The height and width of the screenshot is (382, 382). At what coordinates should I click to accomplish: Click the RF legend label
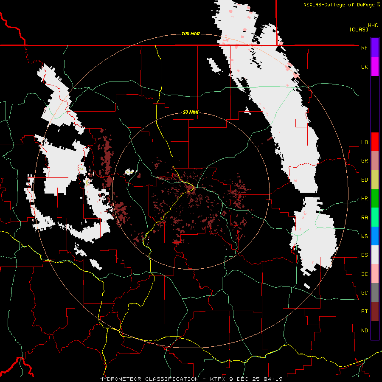pyautogui.click(x=364, y=48)
